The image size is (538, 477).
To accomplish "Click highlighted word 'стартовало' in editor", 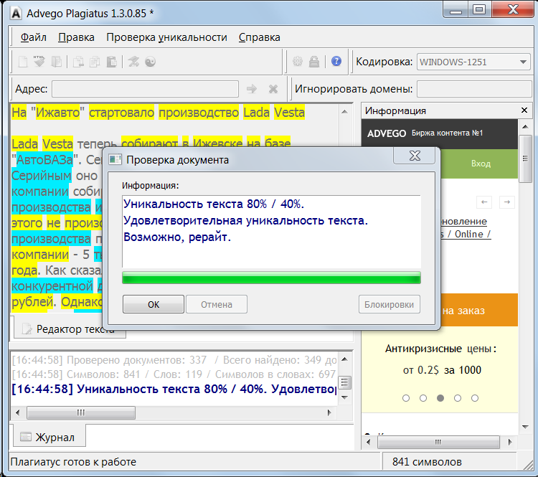I will click(x=121, y=113).
